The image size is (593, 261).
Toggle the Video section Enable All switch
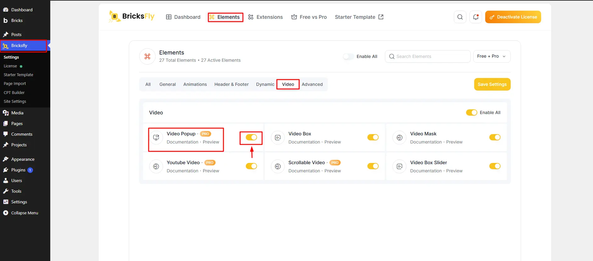(471, 112)
